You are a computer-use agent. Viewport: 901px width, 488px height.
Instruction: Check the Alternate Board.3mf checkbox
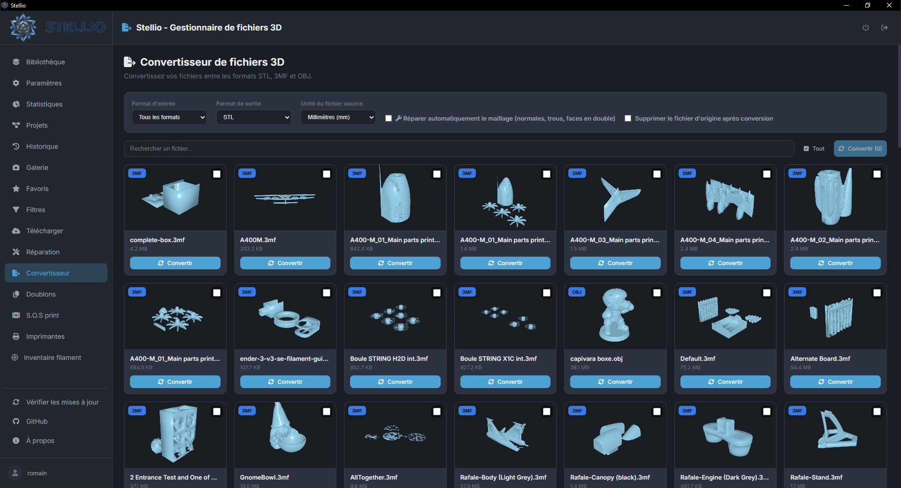click(x=877, y=293)
